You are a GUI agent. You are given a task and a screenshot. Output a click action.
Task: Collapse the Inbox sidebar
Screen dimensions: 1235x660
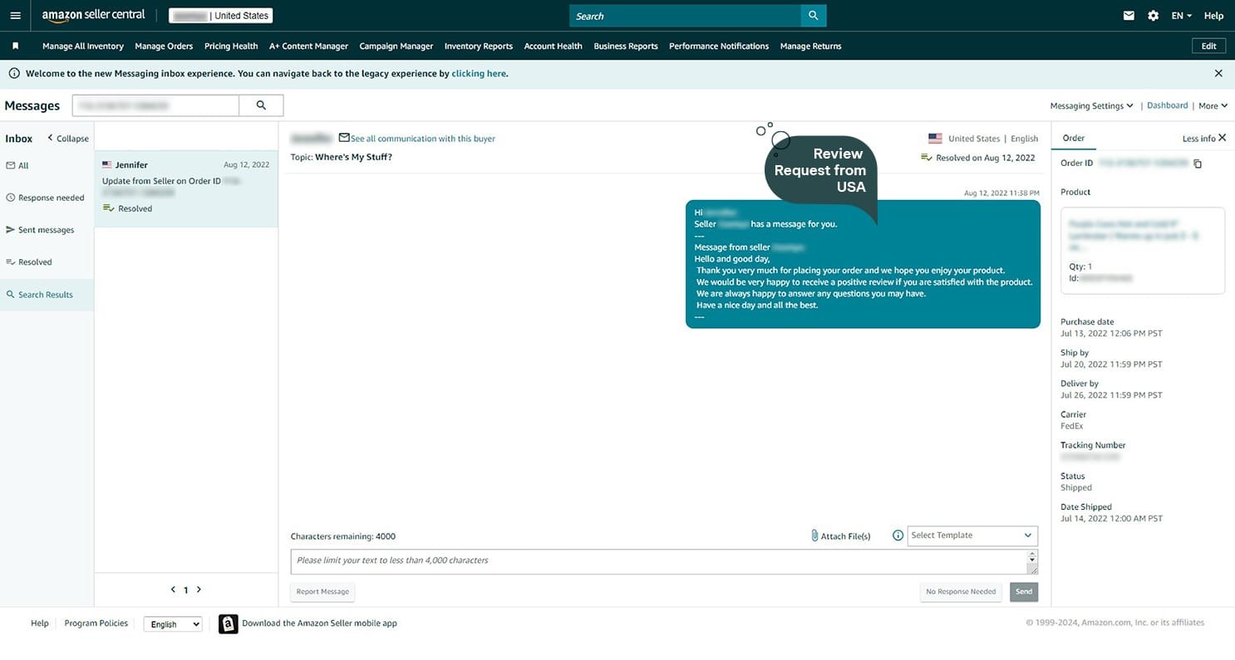pos(67,139)
